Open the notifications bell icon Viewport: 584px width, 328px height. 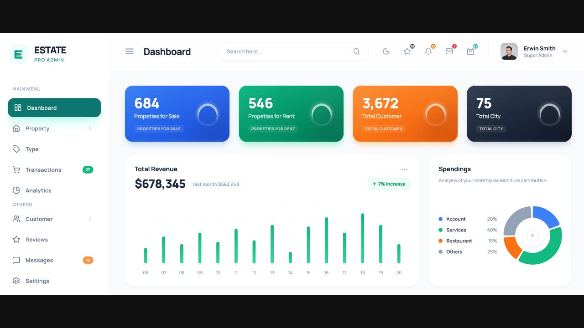(x=428, y=51)
